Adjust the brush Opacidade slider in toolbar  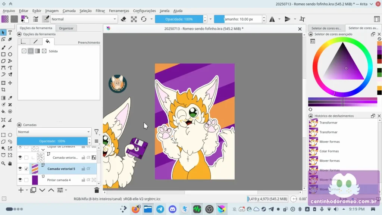click(x=179, y=19)
